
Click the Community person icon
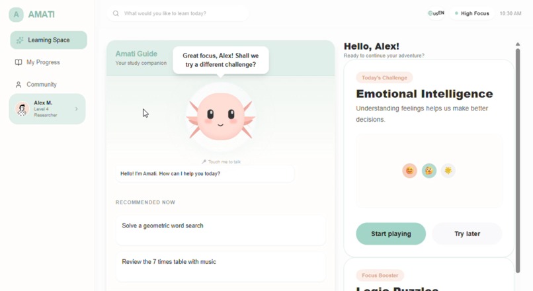pos(19,85)
